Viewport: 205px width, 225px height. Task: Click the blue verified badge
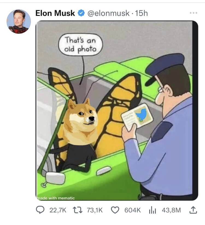(81, 13)
